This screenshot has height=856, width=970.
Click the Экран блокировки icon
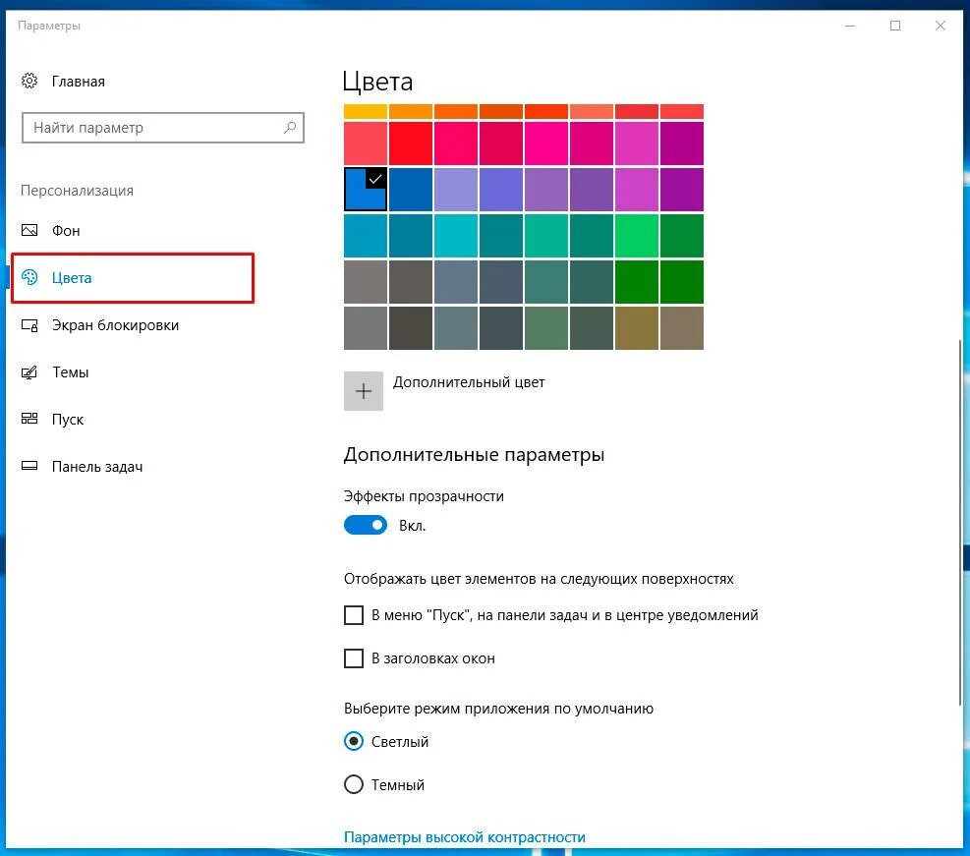point(29,324)
